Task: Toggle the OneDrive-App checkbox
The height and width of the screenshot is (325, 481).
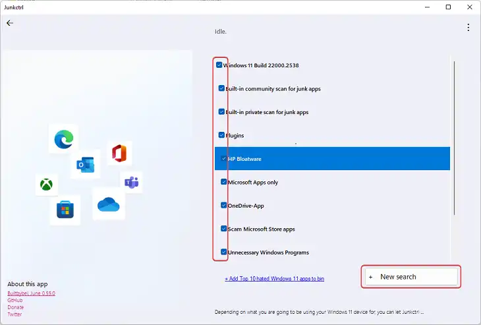Action: coord(223,205)
